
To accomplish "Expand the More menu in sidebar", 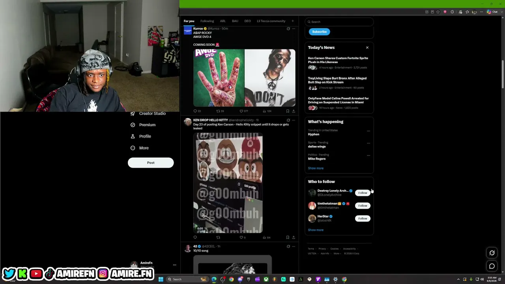I will 140,148.
